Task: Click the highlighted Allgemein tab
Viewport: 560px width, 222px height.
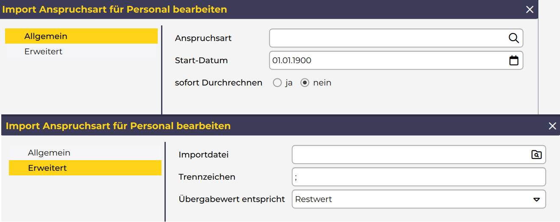Action: click(46, 36)
